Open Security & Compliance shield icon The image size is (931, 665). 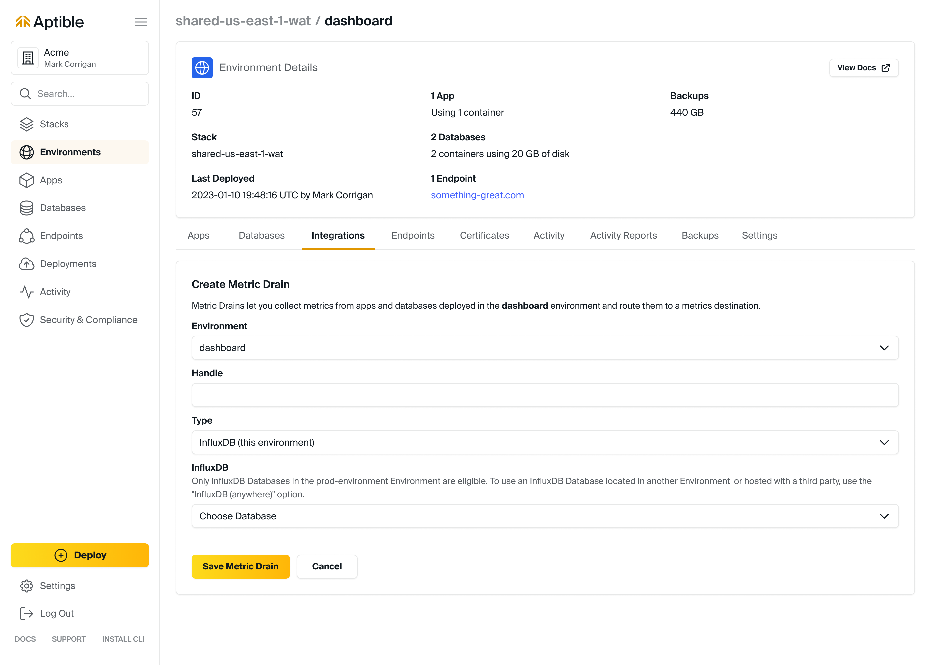point(27,320)
